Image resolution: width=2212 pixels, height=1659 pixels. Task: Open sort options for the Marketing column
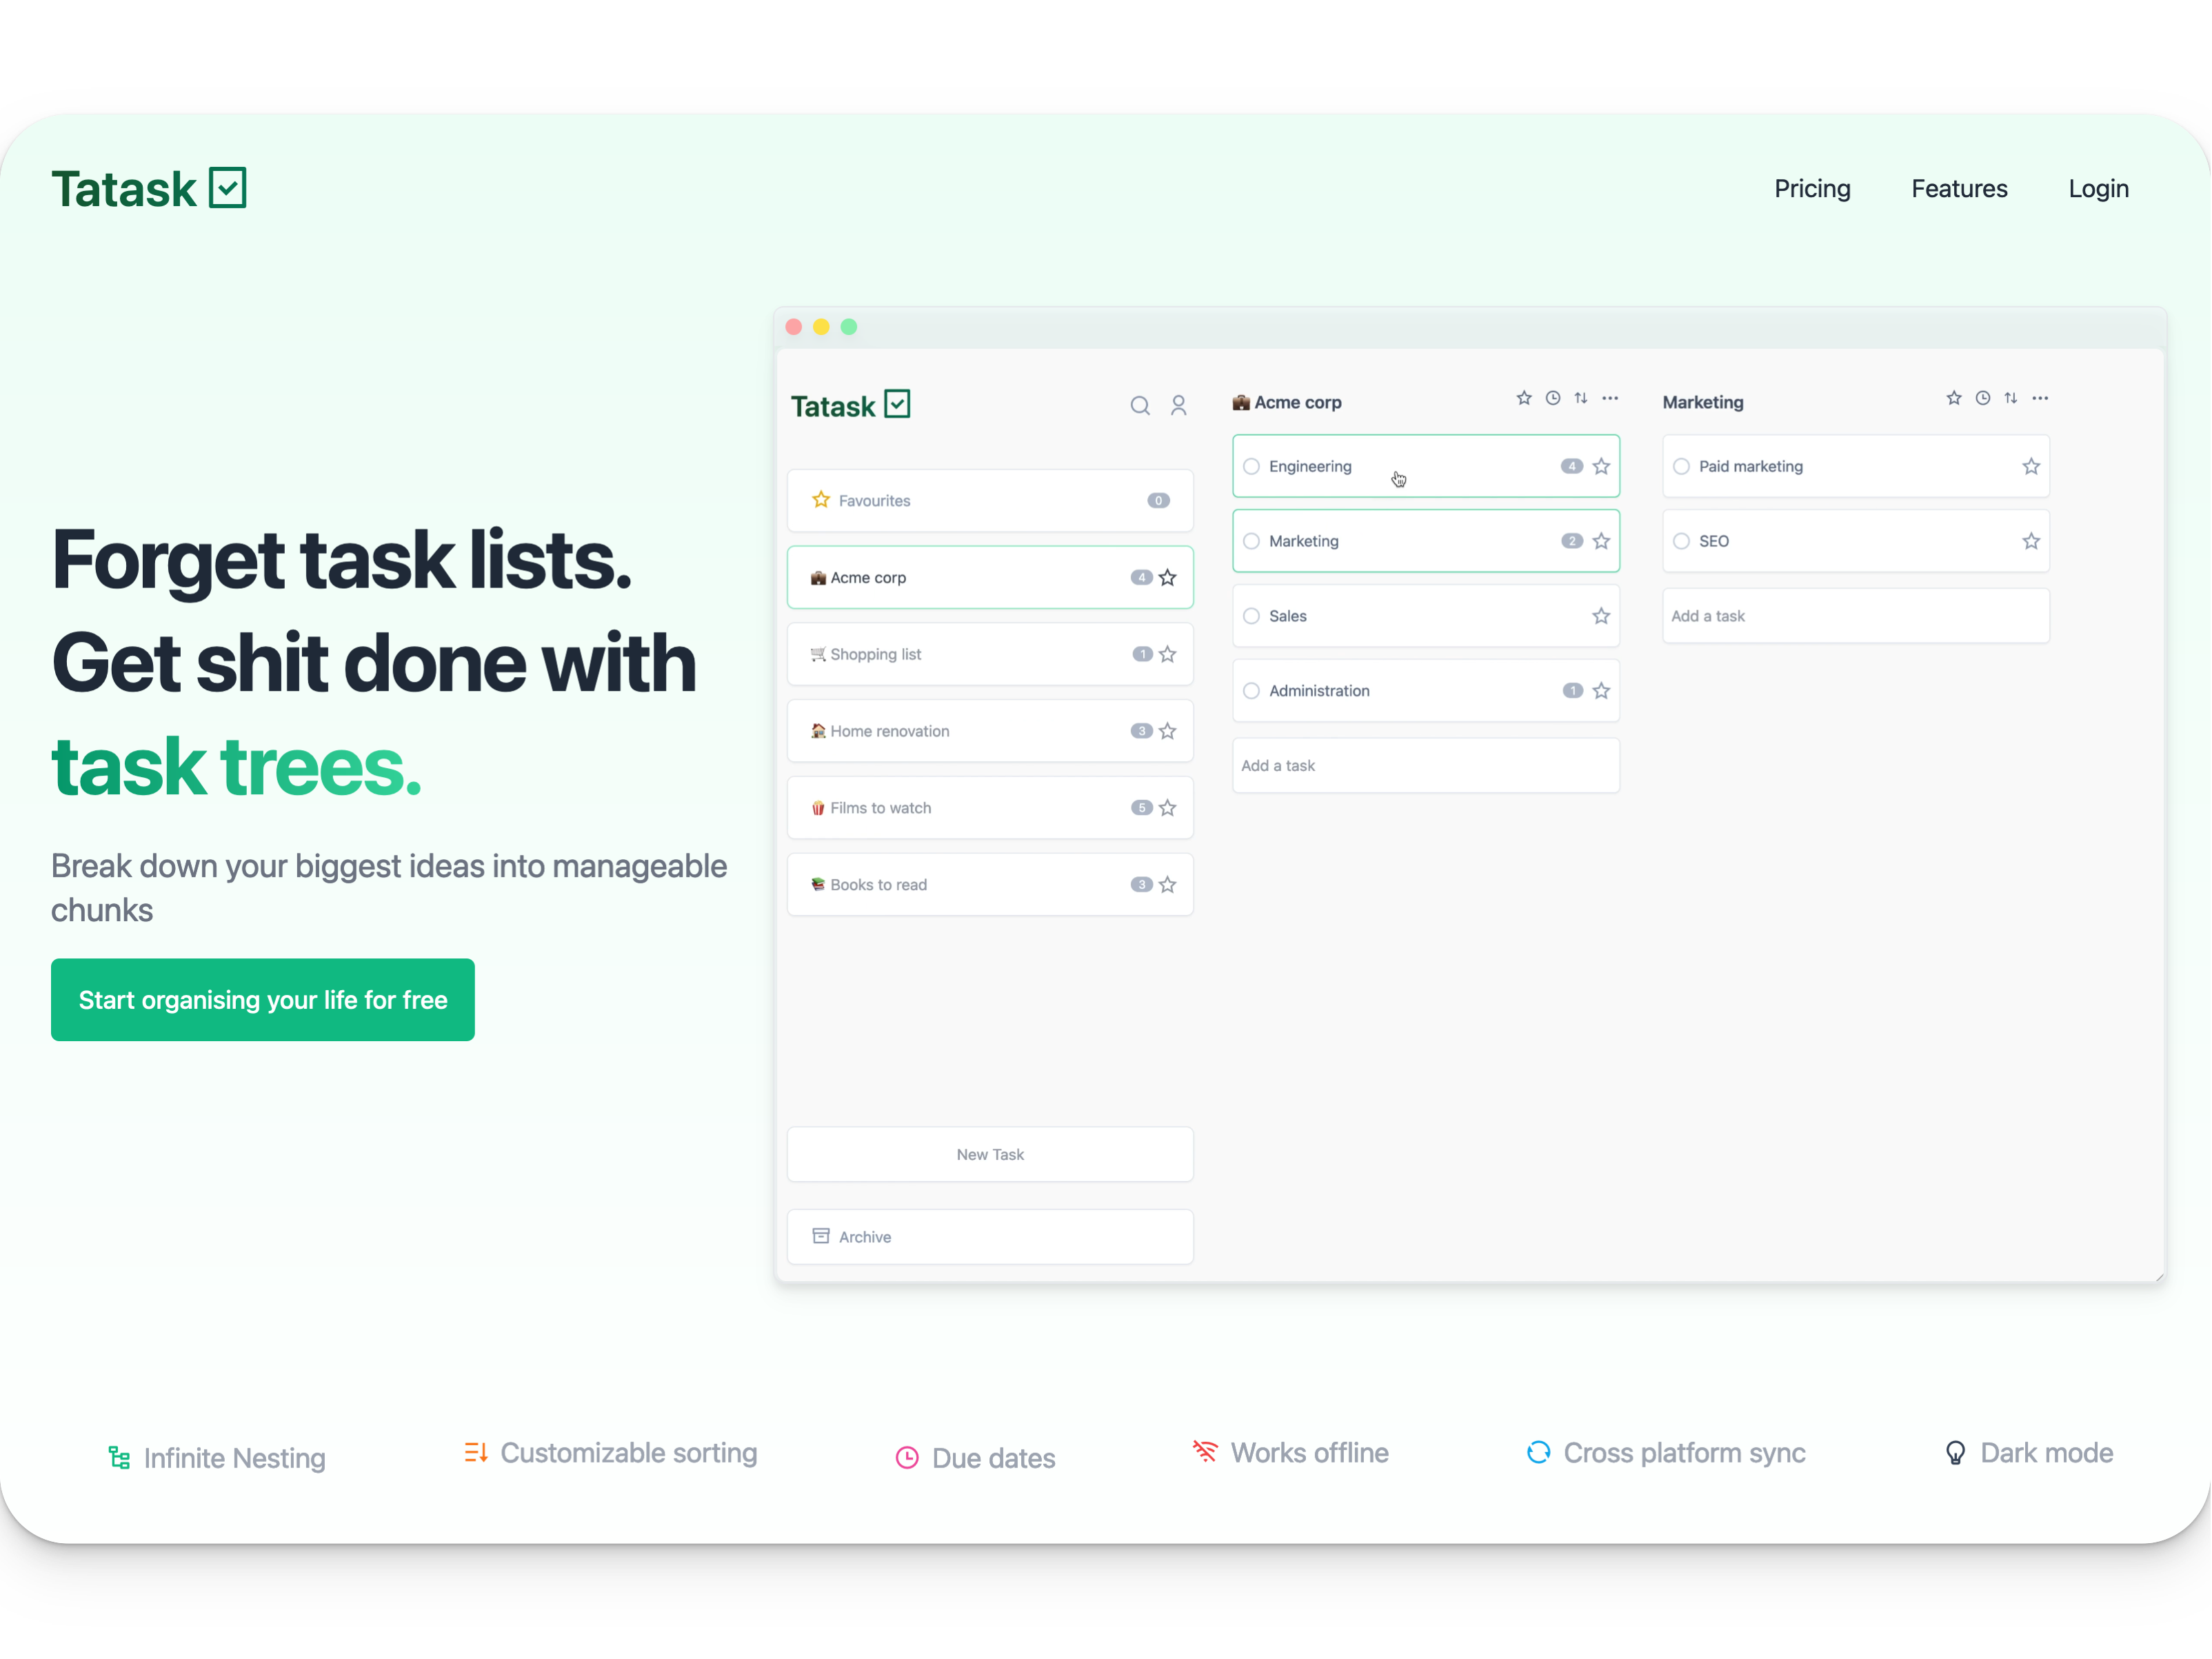[2011, 397]
